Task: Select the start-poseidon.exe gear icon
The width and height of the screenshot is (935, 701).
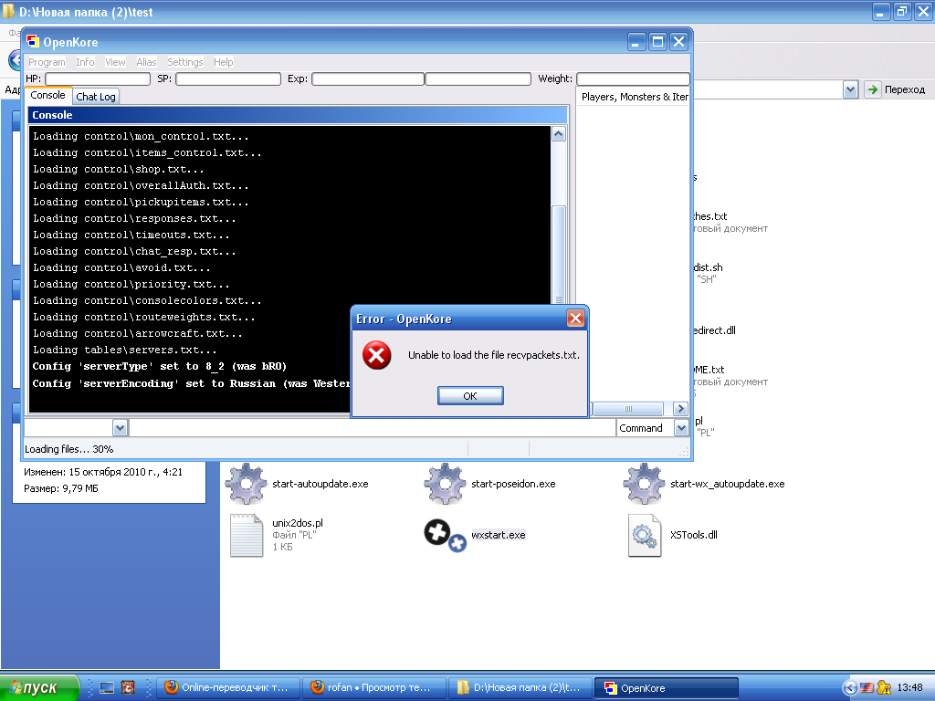Action: (x=445, y=484)
